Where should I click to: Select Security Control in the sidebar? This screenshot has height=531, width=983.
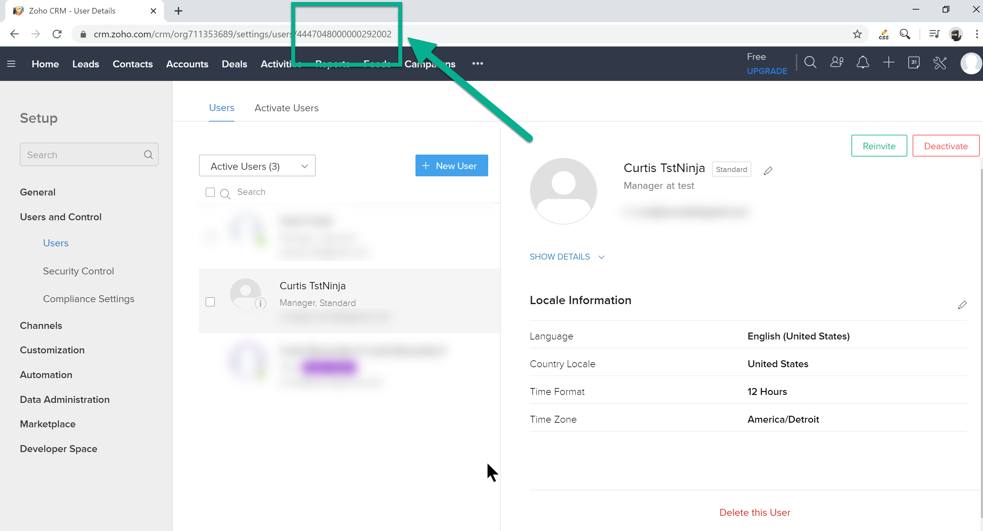[78, 271]
